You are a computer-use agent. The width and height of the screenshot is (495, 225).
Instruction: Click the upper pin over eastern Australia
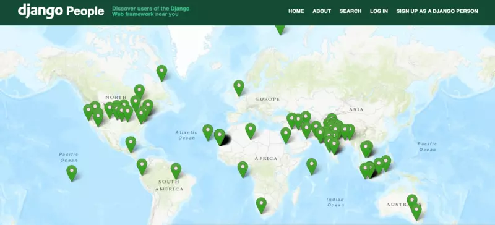(x=411, y=202)
